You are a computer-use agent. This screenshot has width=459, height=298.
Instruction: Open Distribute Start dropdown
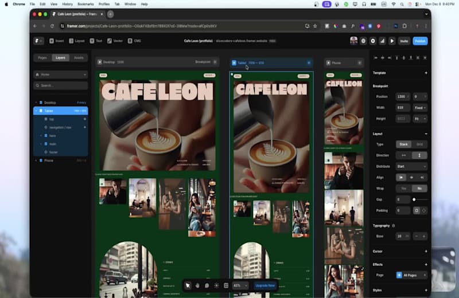411,166
